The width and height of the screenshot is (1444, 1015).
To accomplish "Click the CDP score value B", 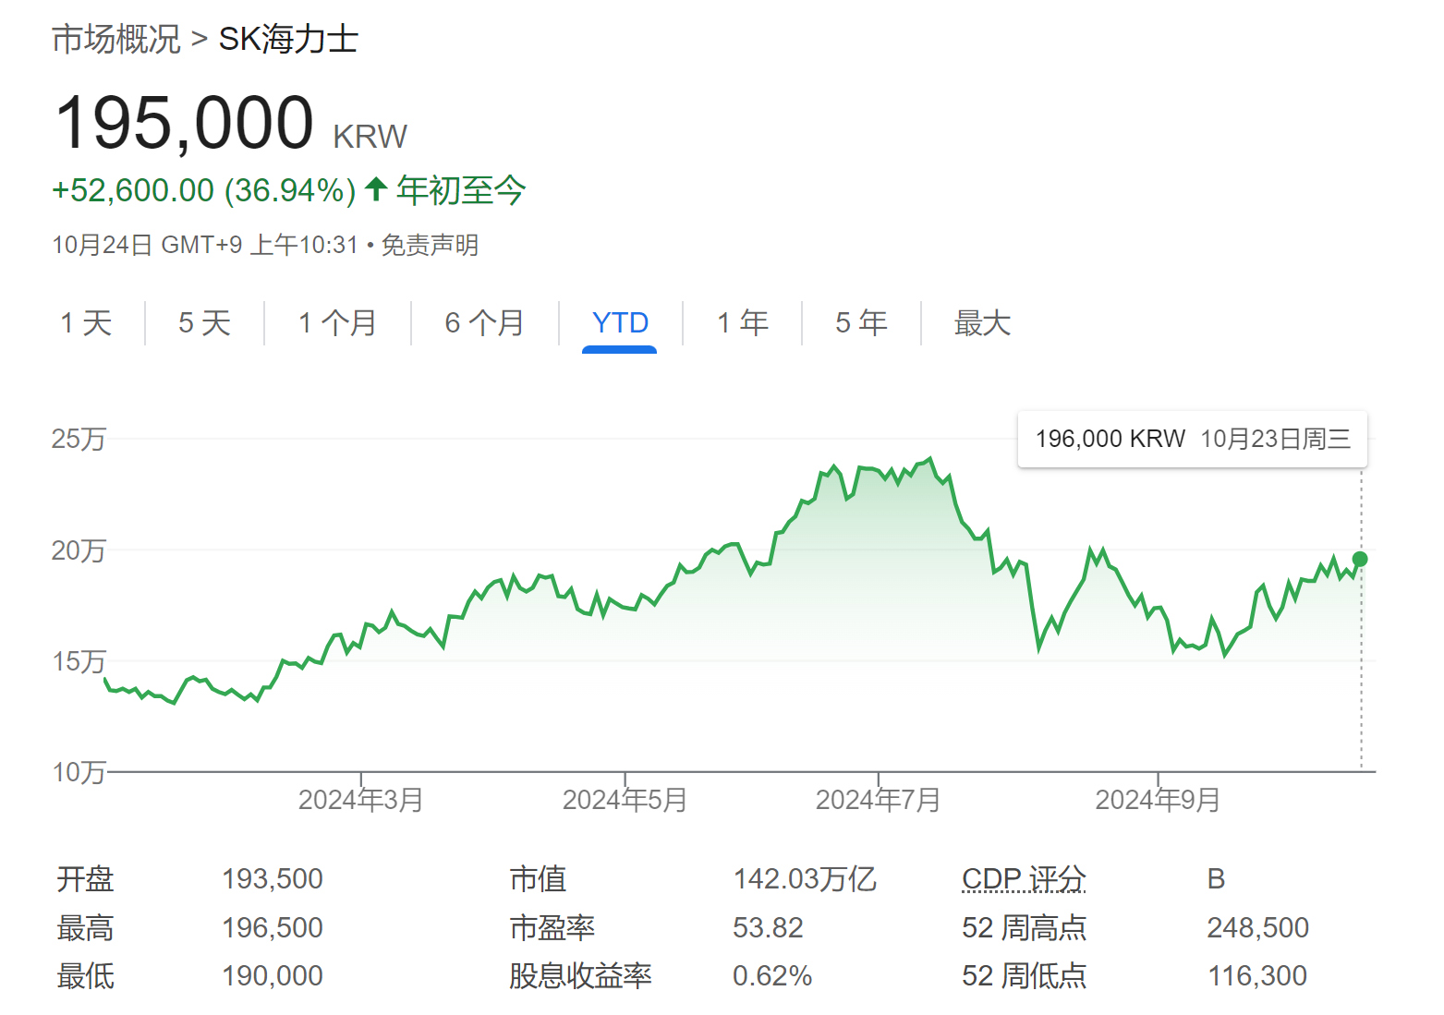I will click(x=1216, y=879).
